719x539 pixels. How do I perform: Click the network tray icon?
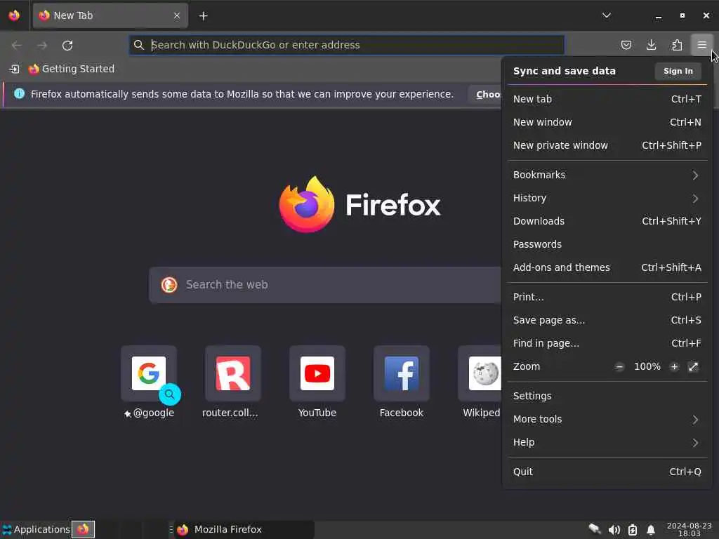(x=594, y=529)
